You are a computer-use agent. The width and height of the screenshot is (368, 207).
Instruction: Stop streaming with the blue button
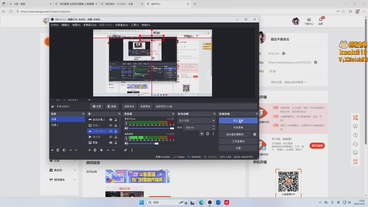(x=238, y=121)
